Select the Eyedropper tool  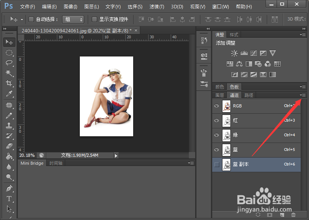pyautogui.click(x=9, y=93)
